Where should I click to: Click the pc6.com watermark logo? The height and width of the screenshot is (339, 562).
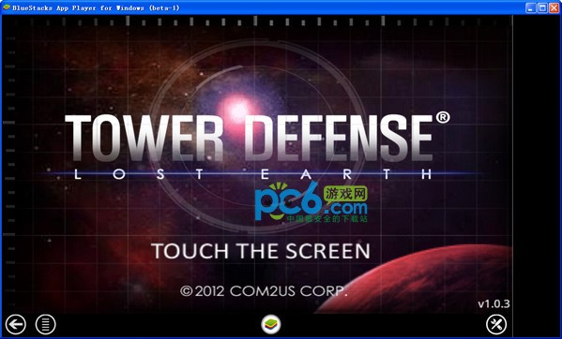311,201
